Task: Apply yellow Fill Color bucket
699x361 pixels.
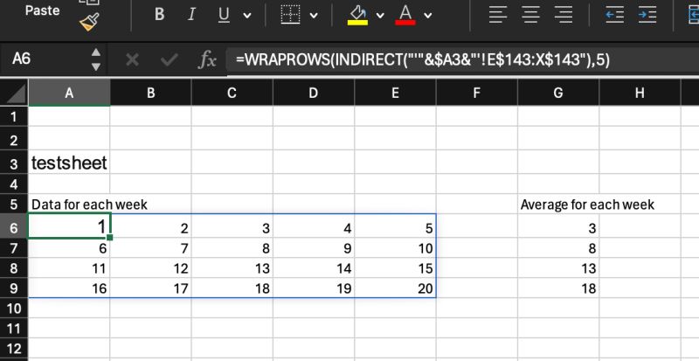Action: click(357, 15)
